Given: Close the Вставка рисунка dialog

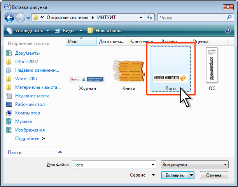Looking at the screenshot, I should tap(228, 7).
